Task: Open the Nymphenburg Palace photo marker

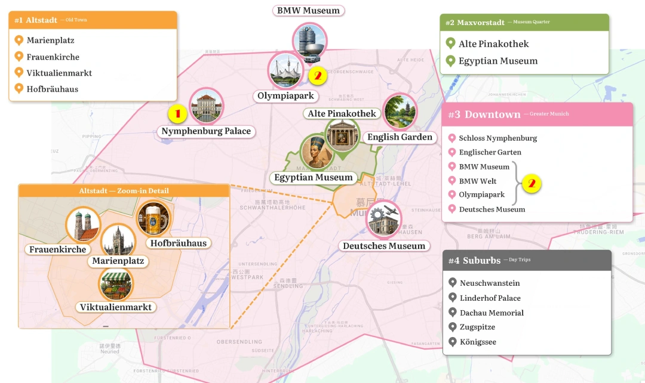Action: click(207, 105)
